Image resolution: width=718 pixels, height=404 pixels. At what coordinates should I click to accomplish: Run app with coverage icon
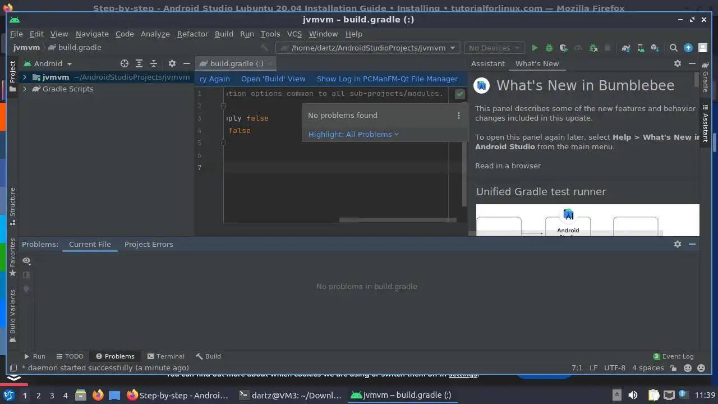[x=564, y=48]
